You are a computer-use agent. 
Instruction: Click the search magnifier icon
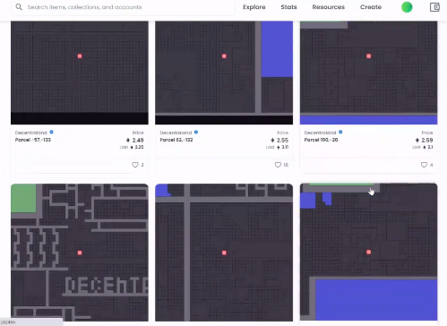click(19, 7)
